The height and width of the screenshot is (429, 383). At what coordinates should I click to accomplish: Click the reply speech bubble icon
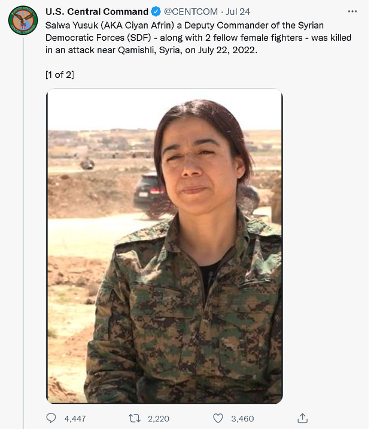[51, 418]
